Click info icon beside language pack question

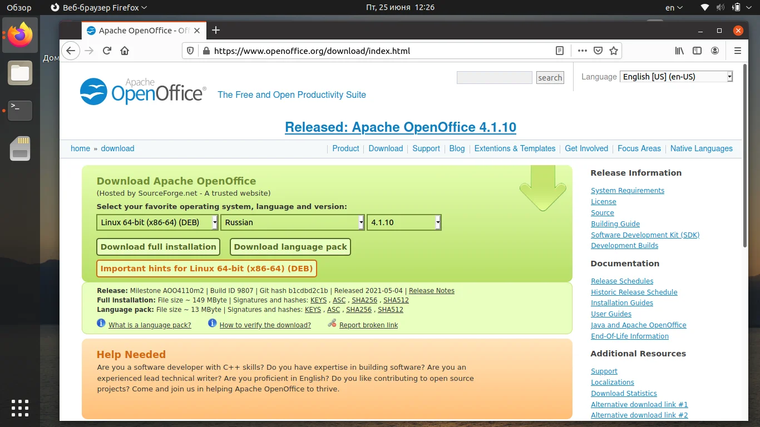(101, 324)
